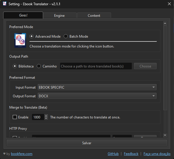Click the Merge to Translate (Beta) label
The width and height of the screenshot is (174, 159).
28,107
